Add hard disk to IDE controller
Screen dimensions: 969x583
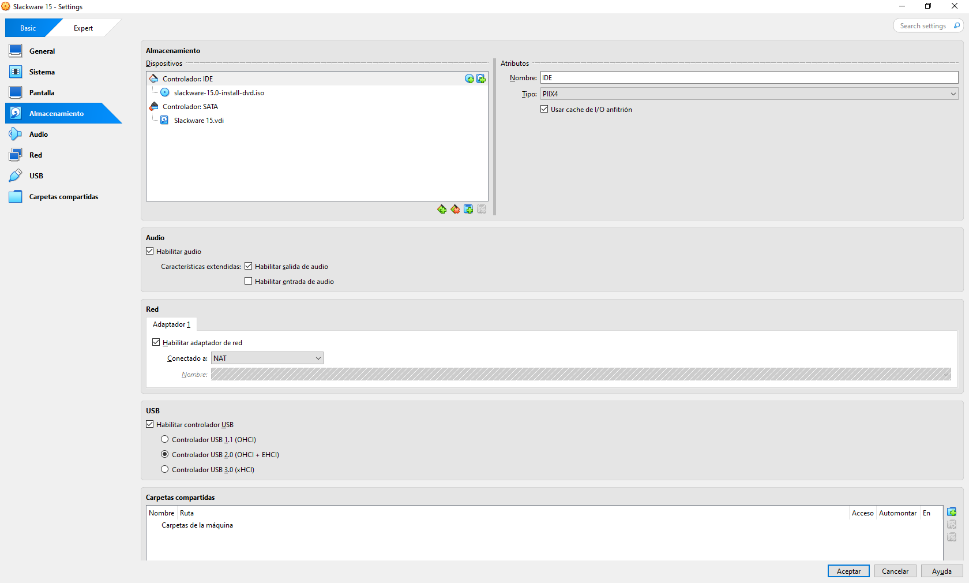click(x=481, y=79)
